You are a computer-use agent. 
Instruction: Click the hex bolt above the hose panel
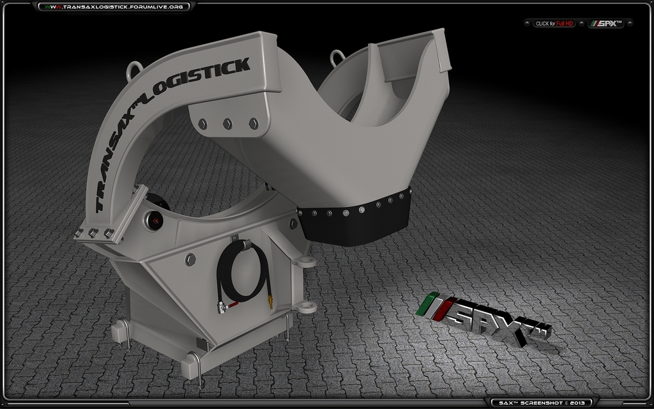click(190, 259)
